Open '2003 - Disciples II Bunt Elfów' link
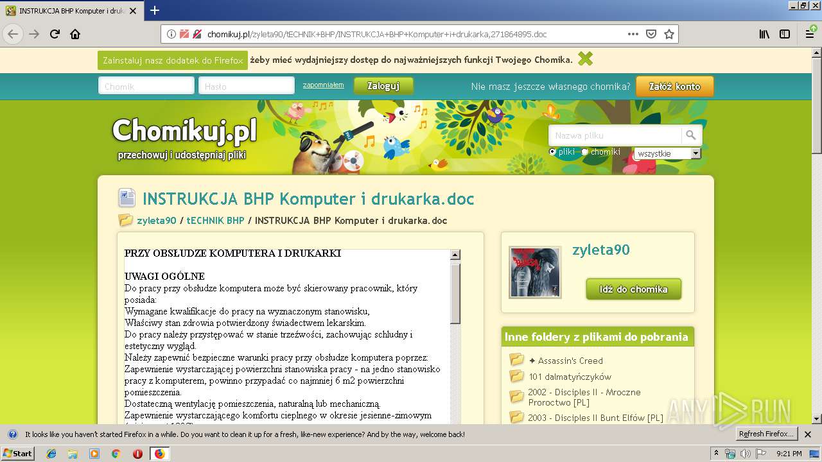 click(x=595, y=418)
